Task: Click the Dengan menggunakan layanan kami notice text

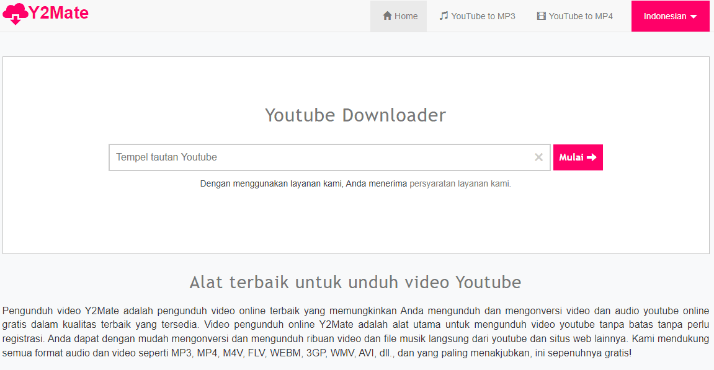Action: 303,183
